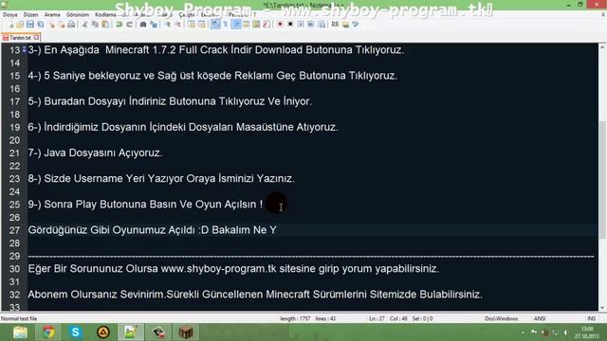Viewport: 607px width, 341px height.
Task: Open the Arama menu
Action: coord(52,15)
